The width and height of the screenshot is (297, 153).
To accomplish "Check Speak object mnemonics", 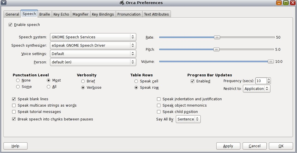I will click(159, 105).
